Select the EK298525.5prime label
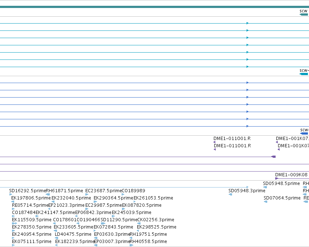Screen dimensions: 309x247 pos(156,227)
